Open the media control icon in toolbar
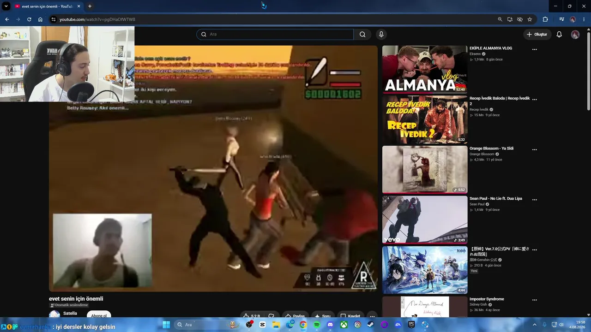Viewport: 591px width, 332px height. [561, 19]
